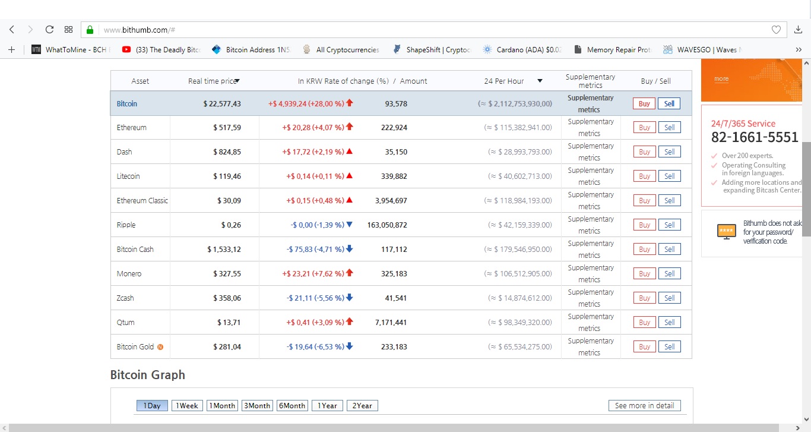Open the All Cryptocurrencies bookmark
811x432 pixels.
pos(341,50)
